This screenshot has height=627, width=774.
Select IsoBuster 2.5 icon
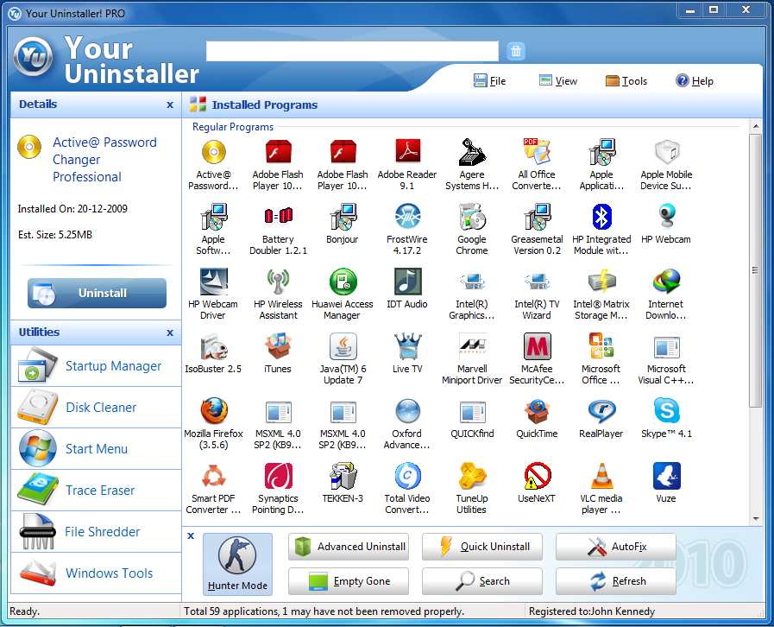tap(214, 346)
